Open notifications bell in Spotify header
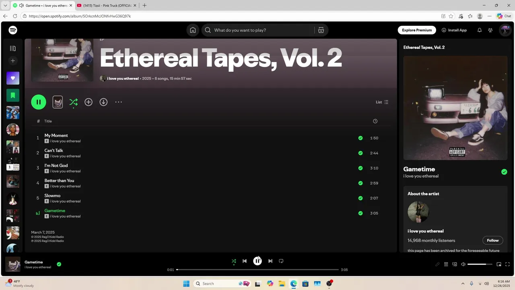 [479, 30]
